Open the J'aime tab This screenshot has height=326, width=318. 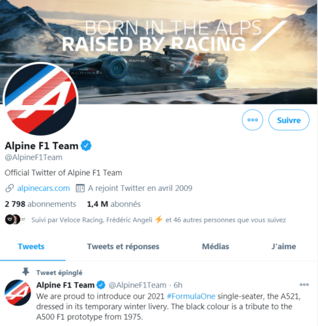point(283,246)
